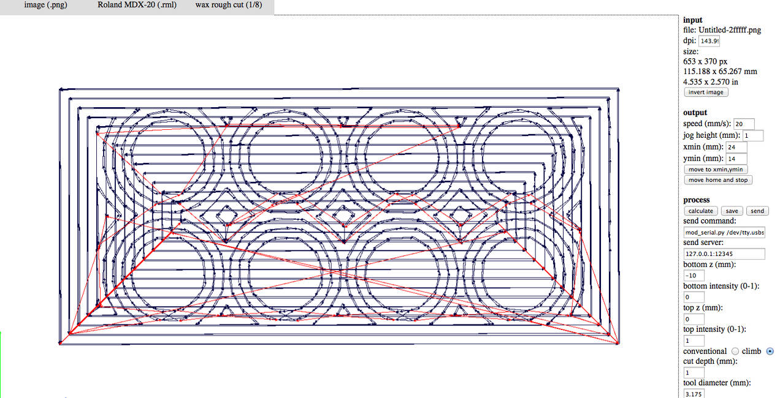This screenshot has width=780, height=398.
Task: Edit the xmin (mm) field
Action: [x=736, y=148]
